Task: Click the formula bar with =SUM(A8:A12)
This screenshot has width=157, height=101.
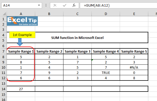Action: click(x=118, y=5)
